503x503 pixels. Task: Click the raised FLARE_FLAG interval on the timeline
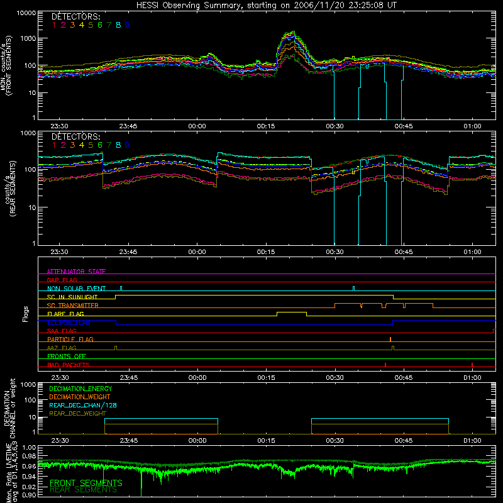tap(292, 312)
